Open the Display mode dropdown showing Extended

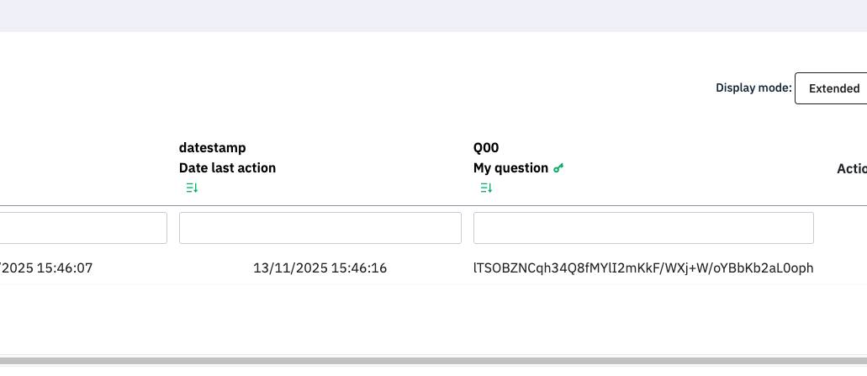[x=831, y=88]
